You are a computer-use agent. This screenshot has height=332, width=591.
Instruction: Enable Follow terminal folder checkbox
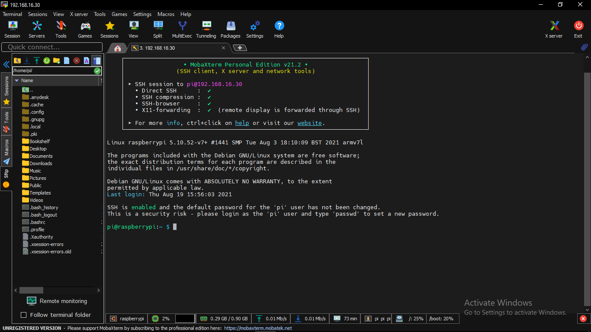click(24, 315)
